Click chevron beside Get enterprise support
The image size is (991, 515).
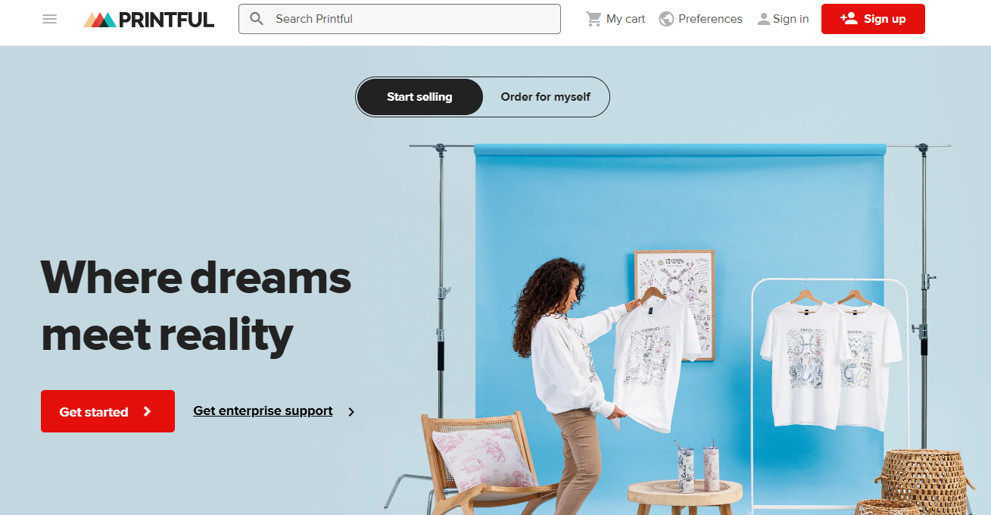(351, 412)
